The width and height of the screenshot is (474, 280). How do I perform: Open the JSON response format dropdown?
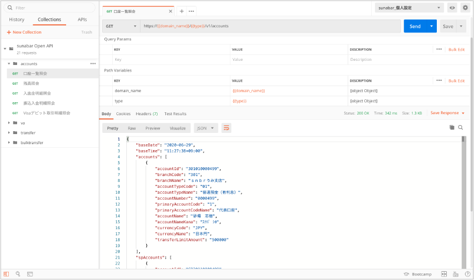click(205, 128)
